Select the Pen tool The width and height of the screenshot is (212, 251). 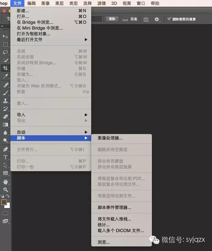pos(5,149)
